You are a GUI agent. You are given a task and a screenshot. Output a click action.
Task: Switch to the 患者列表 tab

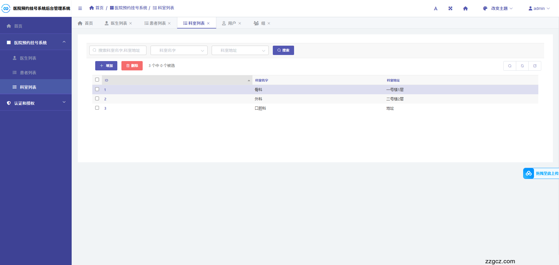pos(156,23)
